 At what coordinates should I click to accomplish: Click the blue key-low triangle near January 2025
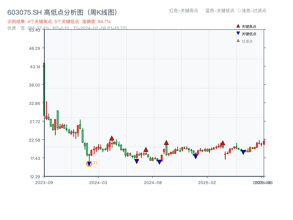196,156
